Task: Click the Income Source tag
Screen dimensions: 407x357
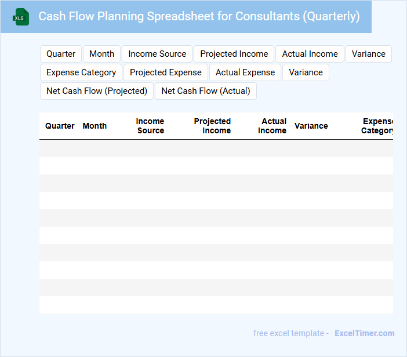Action: coord(157,54)
